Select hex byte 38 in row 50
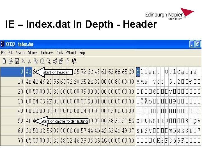The image size is (202, 151). pos(111,121)
